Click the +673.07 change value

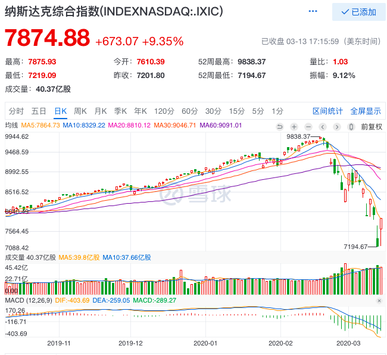[117, 41]
